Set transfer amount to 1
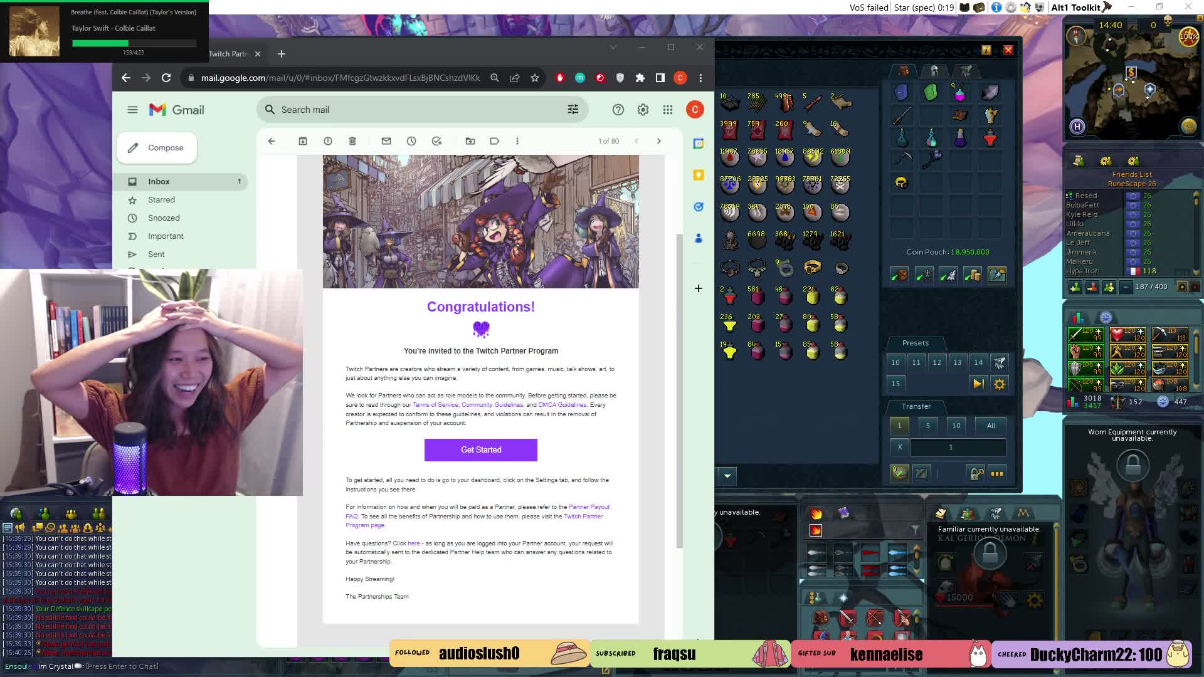 899,426
